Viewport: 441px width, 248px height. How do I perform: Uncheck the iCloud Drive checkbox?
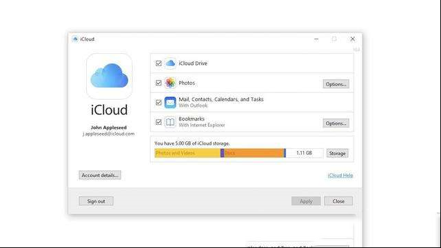(x=158, y=63)
